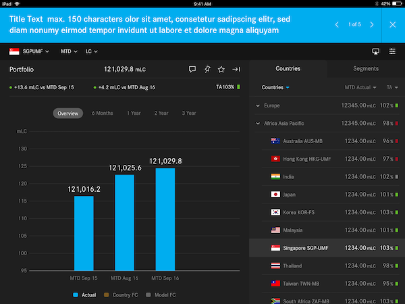The height and width of the screenshot is (304, 405).
Task: Open the MTD period dropdown
Action: (x=69, y=51)
